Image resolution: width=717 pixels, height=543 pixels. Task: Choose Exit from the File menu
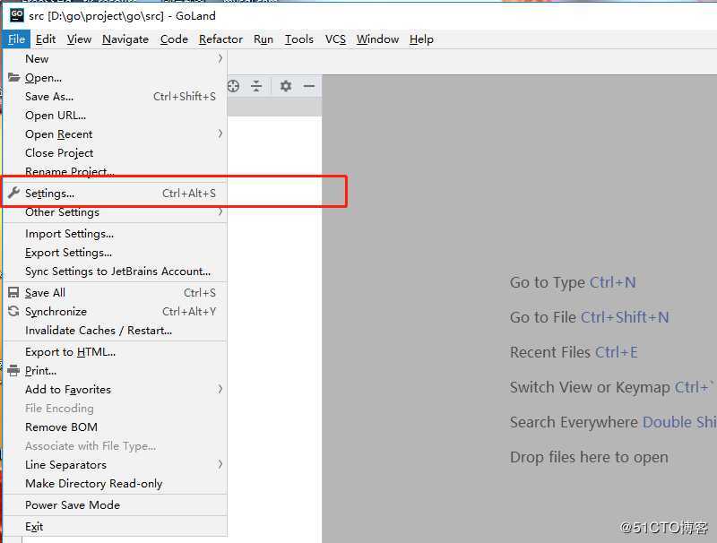[115, 526]
